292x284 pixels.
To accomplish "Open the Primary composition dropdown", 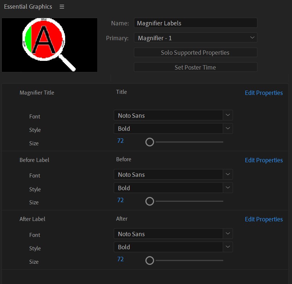I will click(x=195, y=38).
